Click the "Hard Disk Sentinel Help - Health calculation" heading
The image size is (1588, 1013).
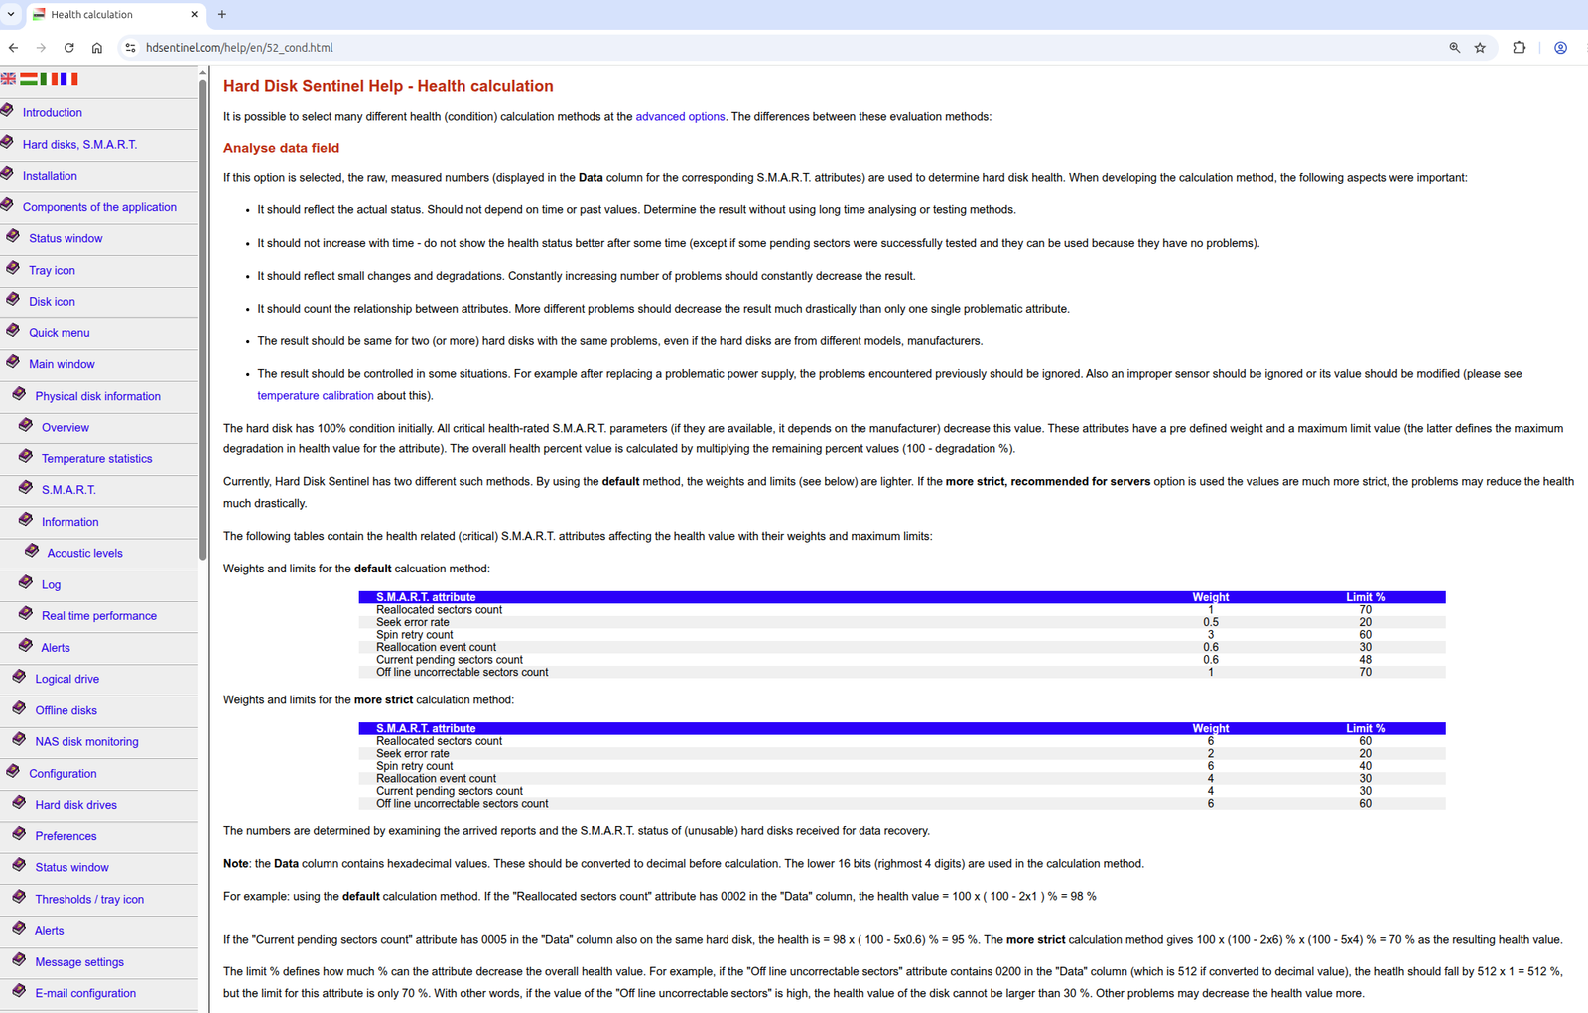(388, 87)
